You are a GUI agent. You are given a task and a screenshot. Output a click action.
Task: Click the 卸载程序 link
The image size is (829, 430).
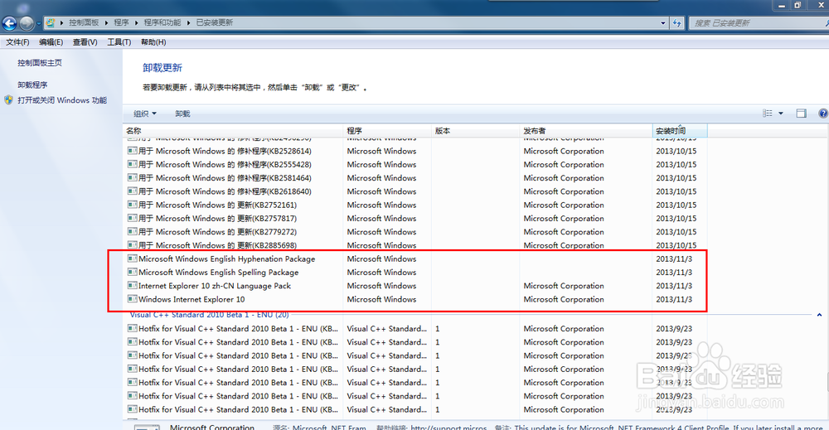32,85
